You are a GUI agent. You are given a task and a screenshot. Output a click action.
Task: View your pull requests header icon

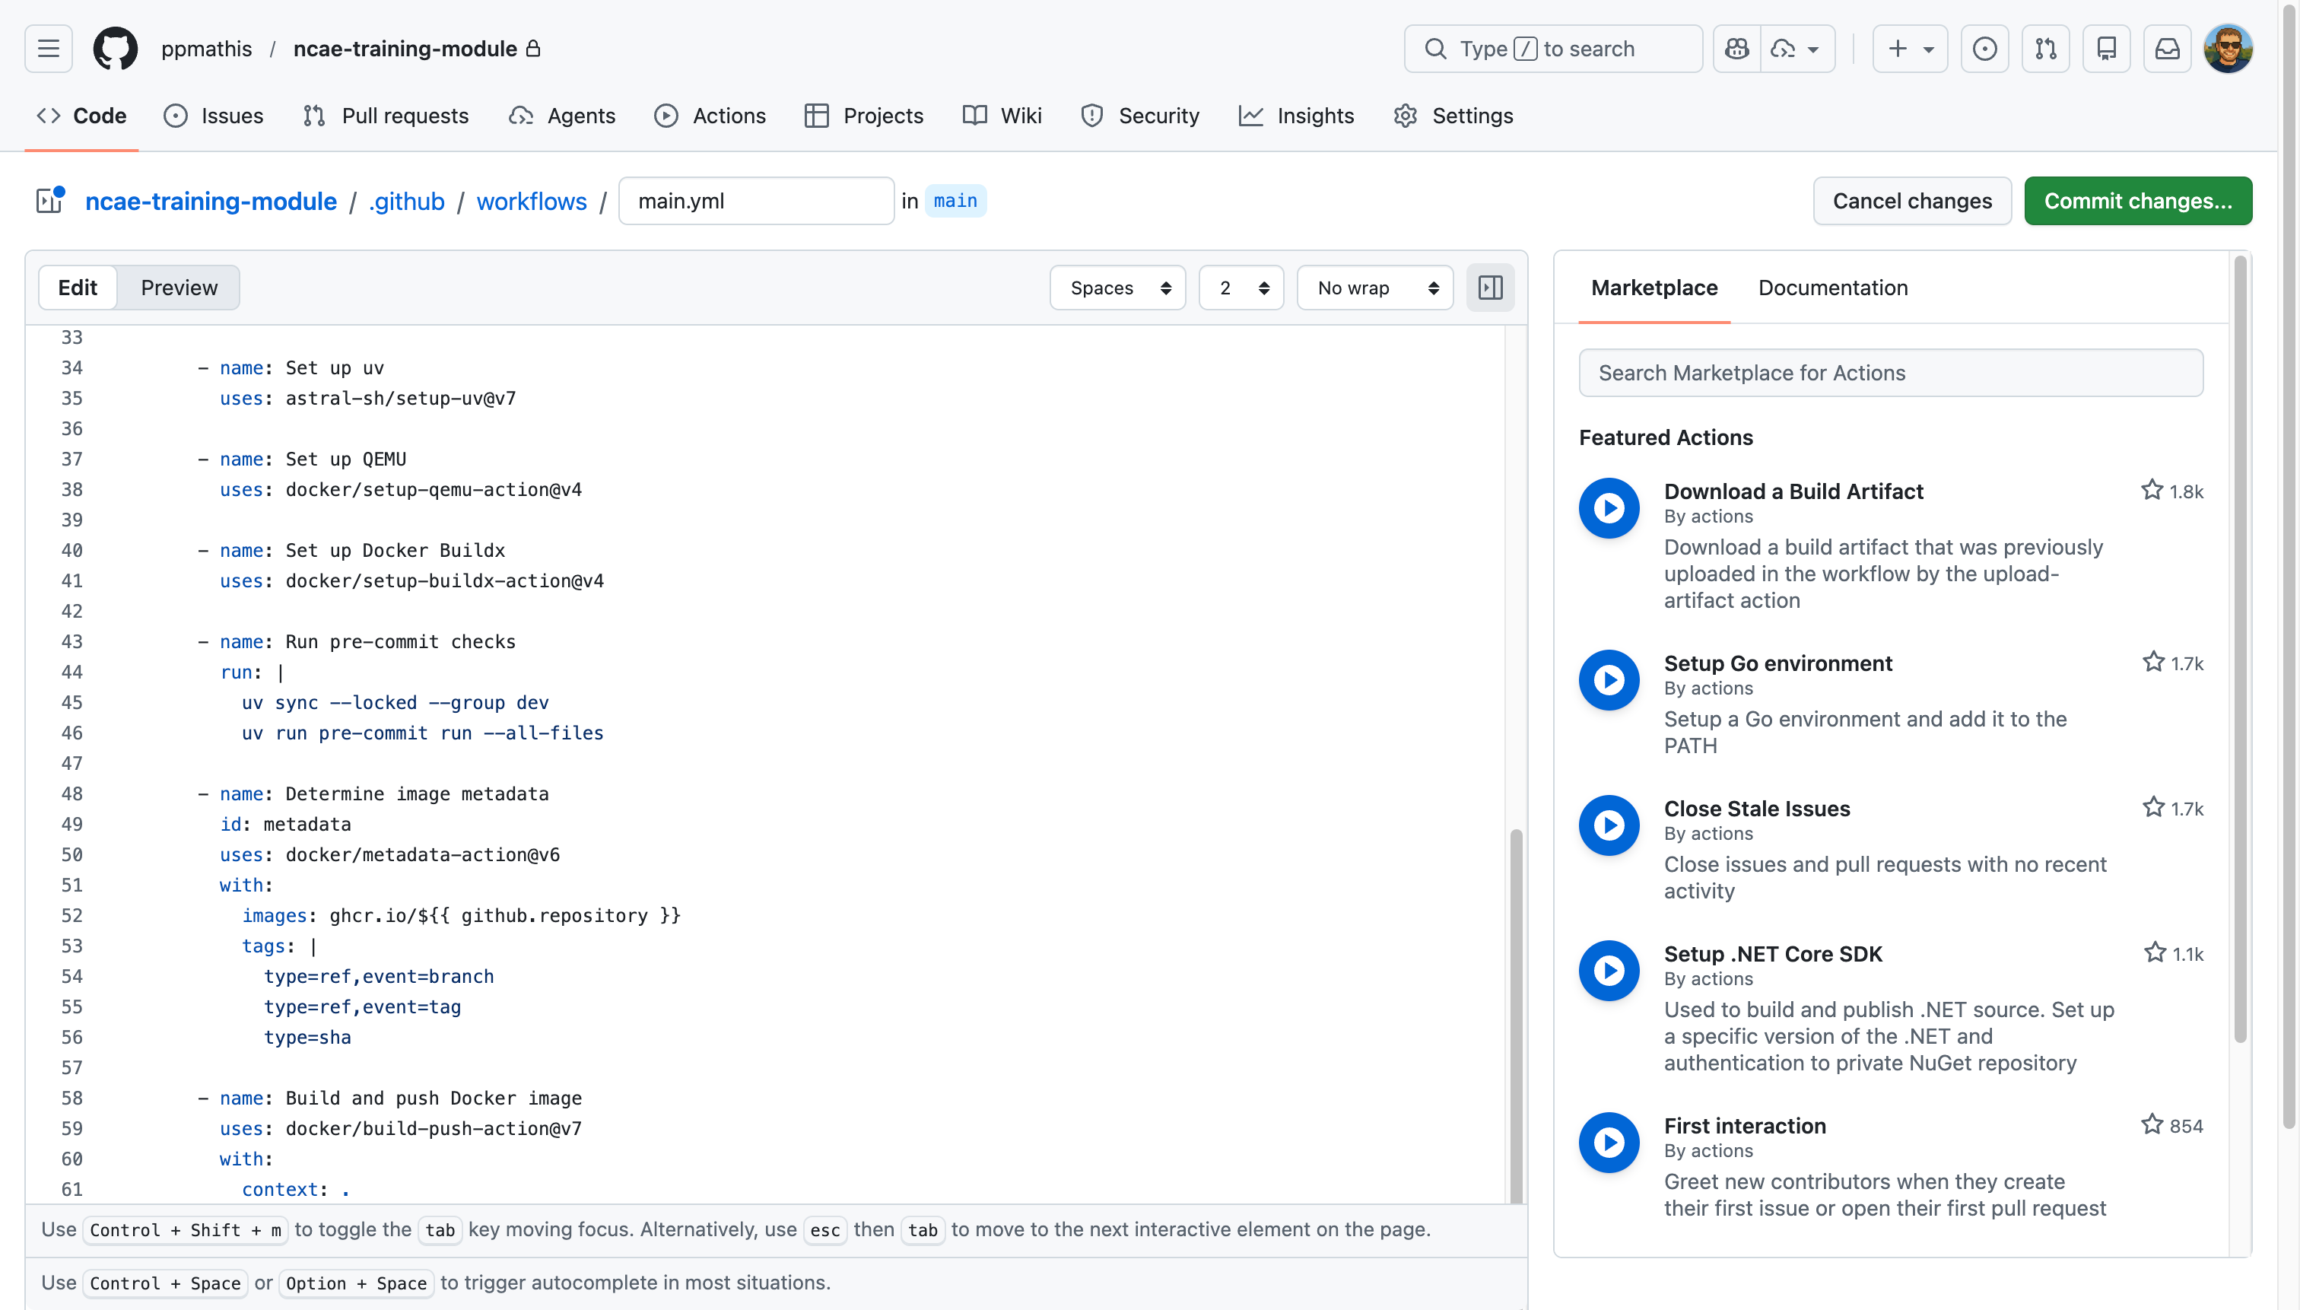[2045, 49]
